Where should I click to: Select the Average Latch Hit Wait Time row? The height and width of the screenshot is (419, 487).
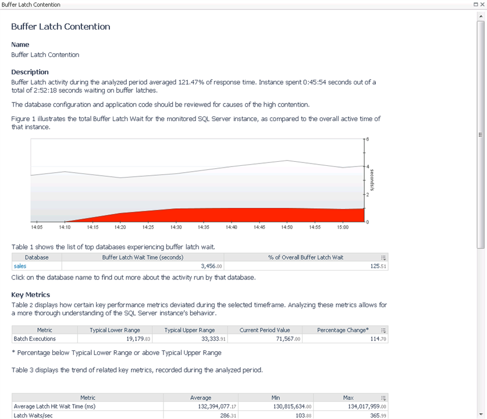(54, 407)
